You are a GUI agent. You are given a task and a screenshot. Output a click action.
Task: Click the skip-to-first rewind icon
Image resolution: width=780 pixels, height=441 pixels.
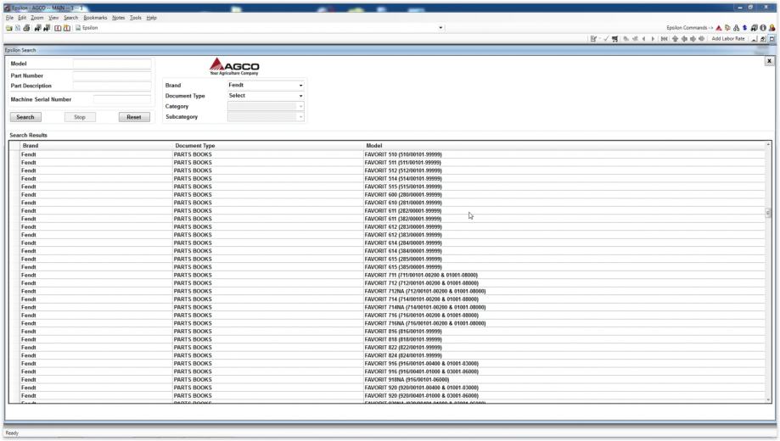[664, 39]
